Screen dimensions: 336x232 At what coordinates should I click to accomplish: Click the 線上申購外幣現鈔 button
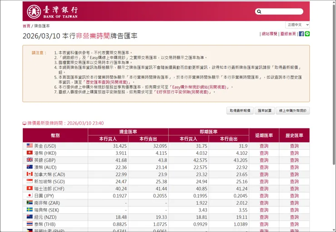[293, 110]
